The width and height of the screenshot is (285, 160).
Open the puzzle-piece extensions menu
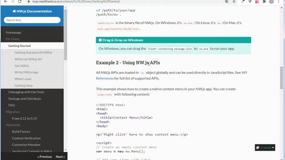click(x=264, y=1)
